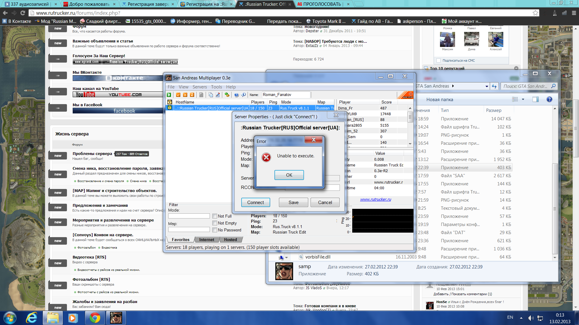Click the blue Help icon in the Explorer window
This screenshot has width=579, height=325.
549,99
